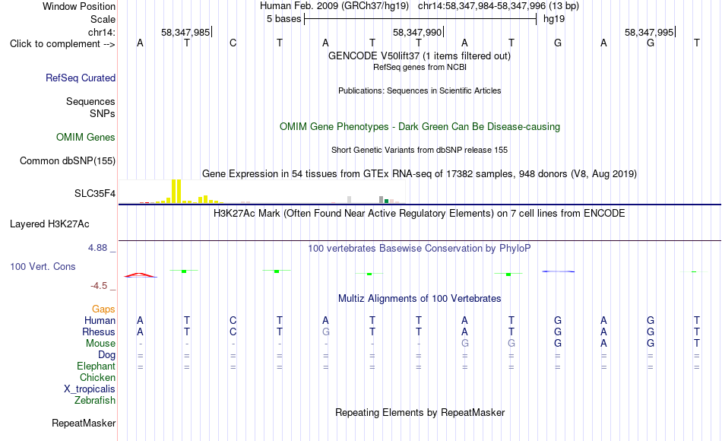Select the Zebrafish species label

pyautogui.click(x=95, y=400)
